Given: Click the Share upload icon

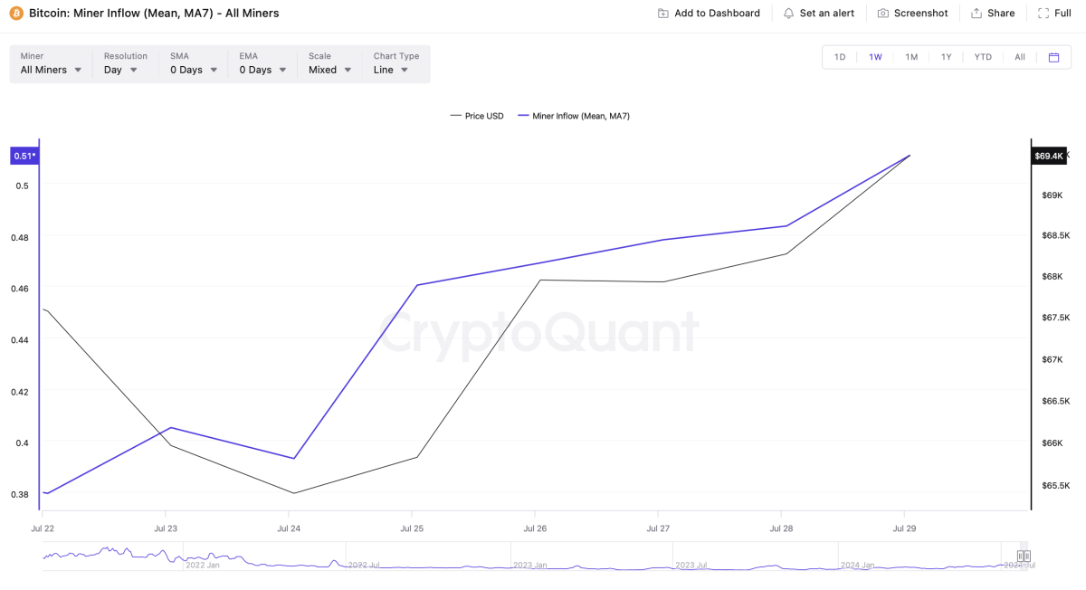Looking at the screenshot, I should point(976,14).
